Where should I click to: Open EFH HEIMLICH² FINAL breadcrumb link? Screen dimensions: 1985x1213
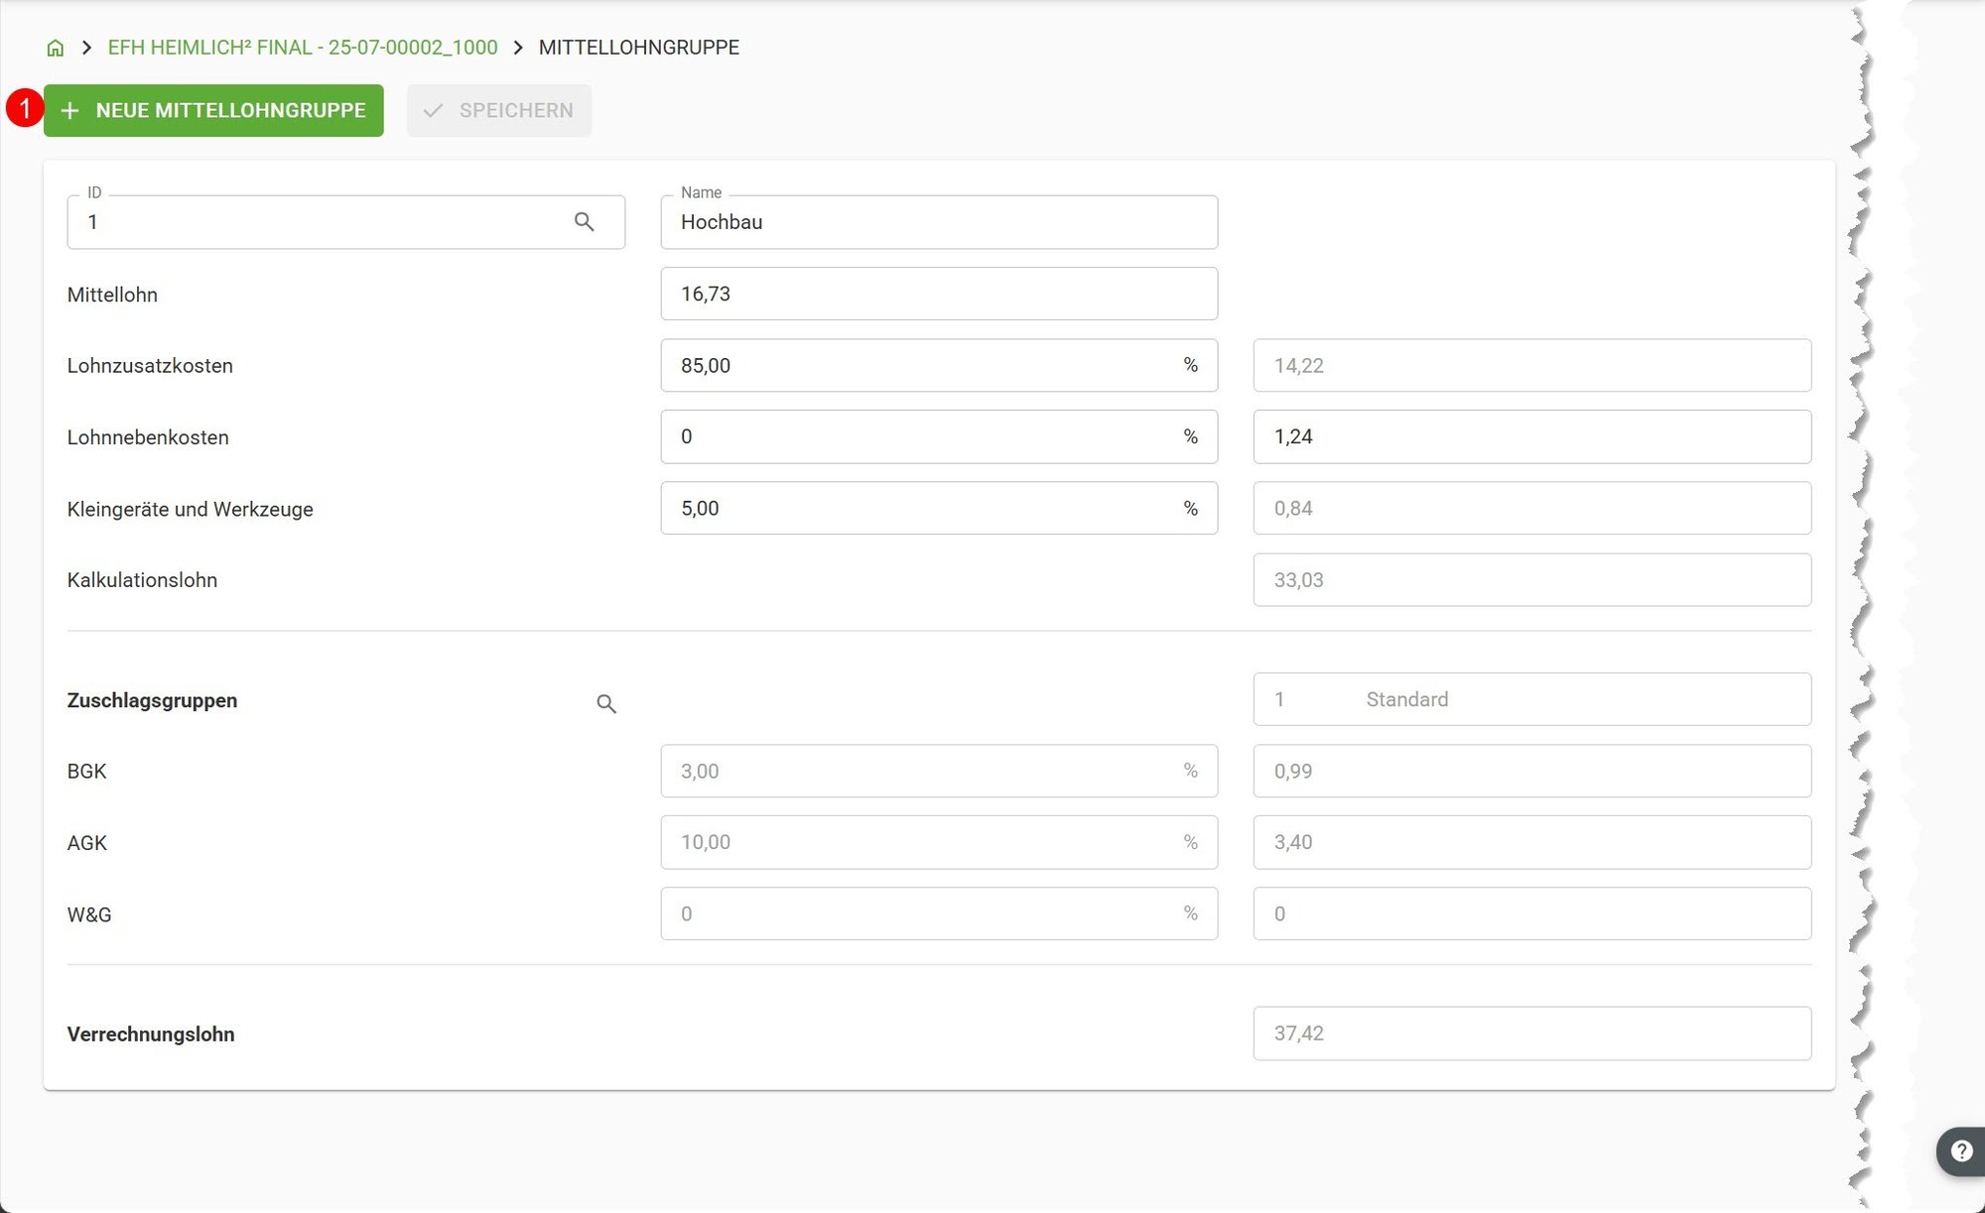[303, 48]
